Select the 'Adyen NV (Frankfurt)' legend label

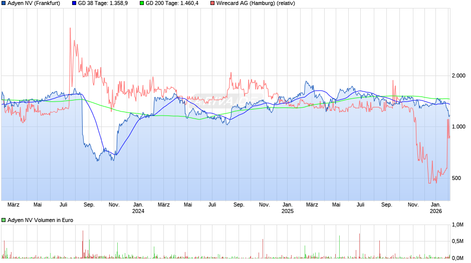coord(34,3)
